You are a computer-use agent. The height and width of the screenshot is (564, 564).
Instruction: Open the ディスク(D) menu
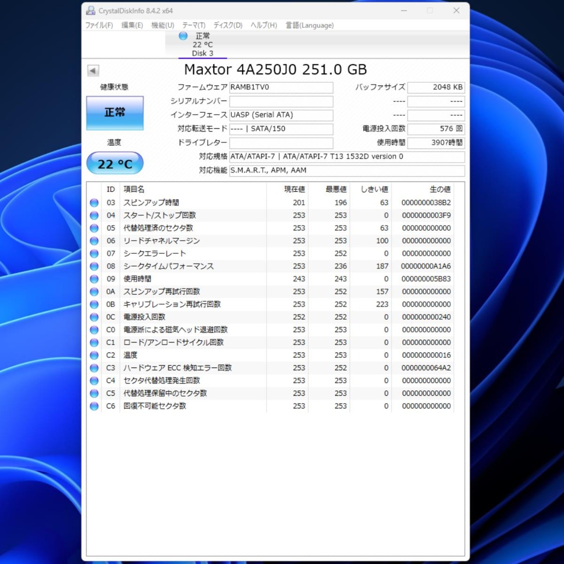click(228, 26)
